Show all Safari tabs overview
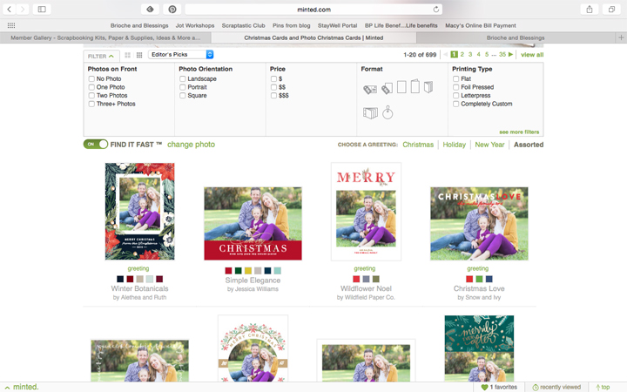The width and height of the screenshot is (627, 392). [x=611, y=10]
